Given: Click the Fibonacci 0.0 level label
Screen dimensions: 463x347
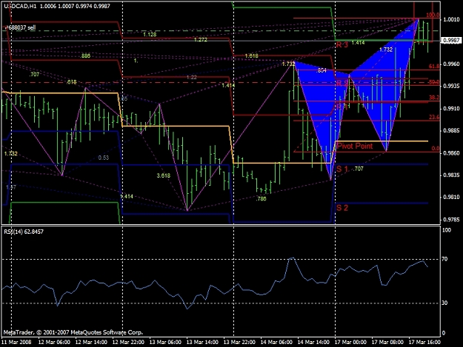Looking at the screenshot, I should click(436, 149).
